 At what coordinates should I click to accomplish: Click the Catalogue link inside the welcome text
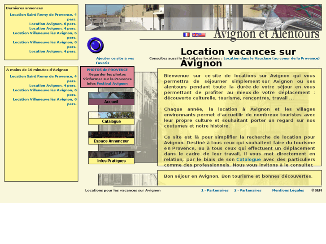pyautogui.click(x=248, y=159)
